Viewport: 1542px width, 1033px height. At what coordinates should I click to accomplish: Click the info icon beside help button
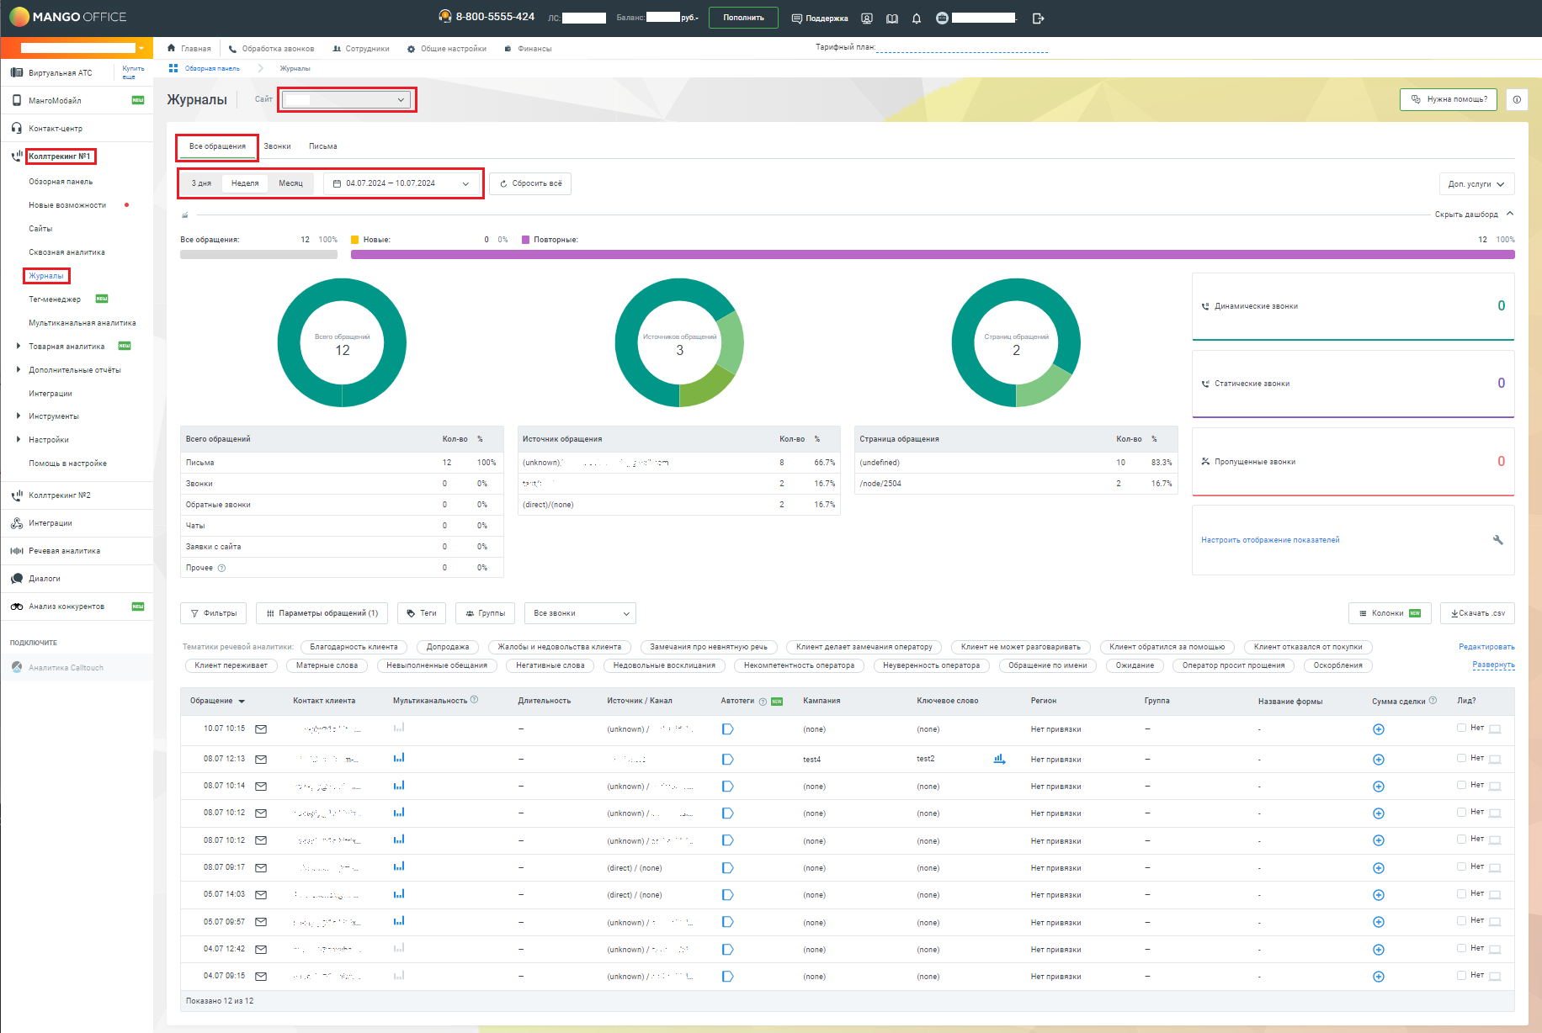[1517, 99]
